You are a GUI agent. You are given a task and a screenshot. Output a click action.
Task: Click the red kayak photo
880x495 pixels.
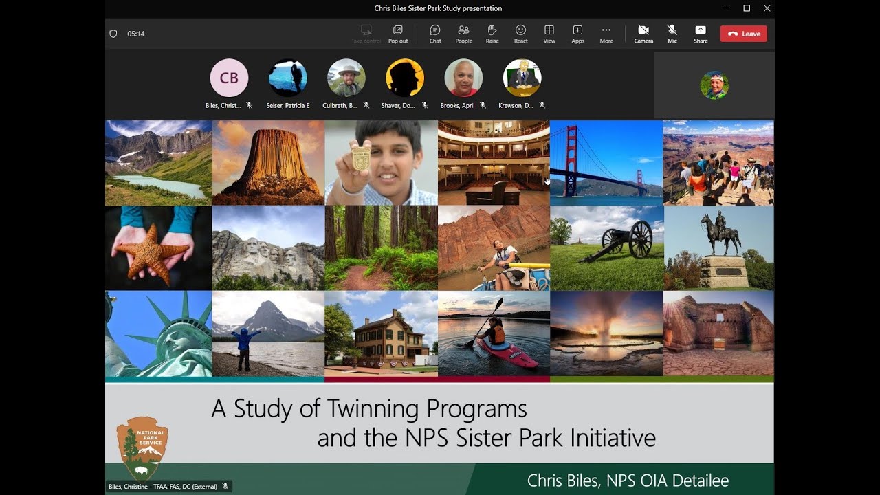pyautogui.click(x=494, y=333)
